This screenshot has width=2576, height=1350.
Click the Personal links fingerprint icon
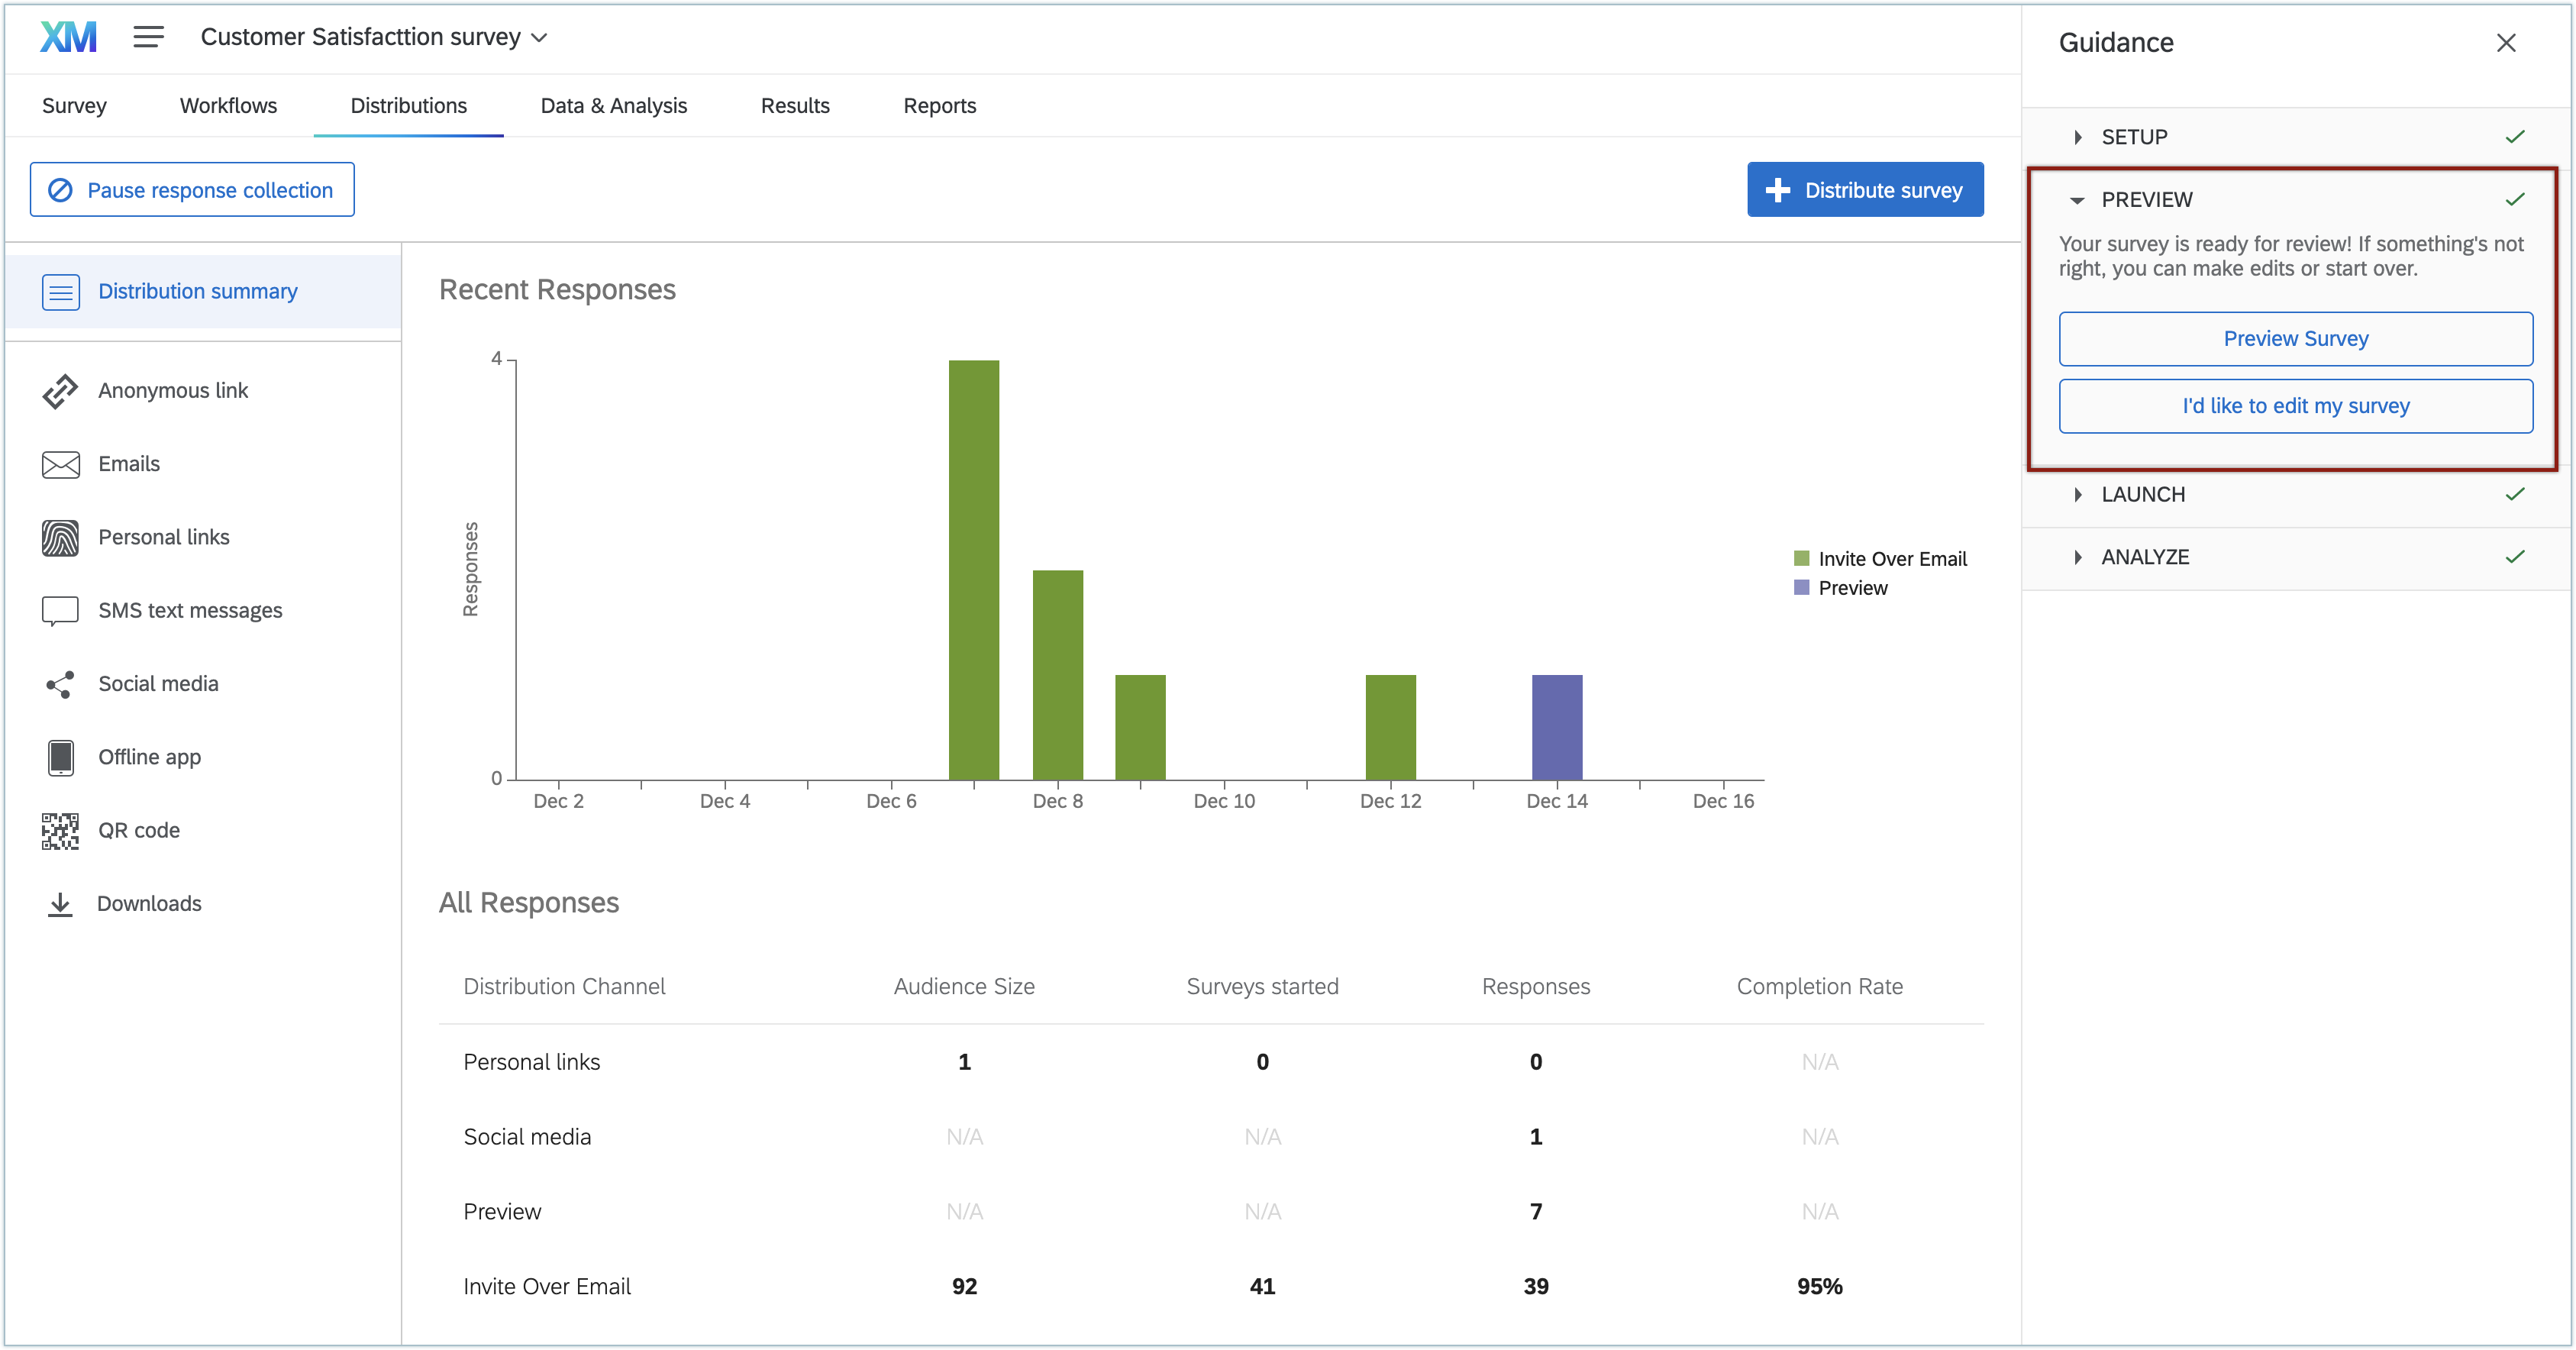[x=60, y=538]
